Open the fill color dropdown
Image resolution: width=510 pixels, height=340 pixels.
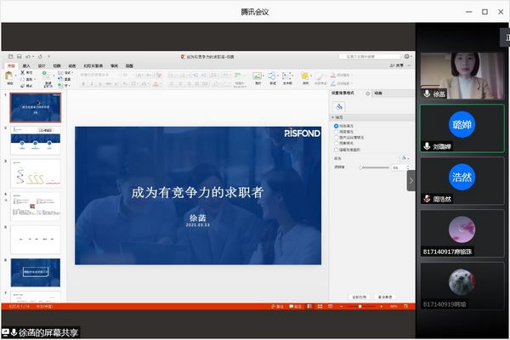pos(404,158)
